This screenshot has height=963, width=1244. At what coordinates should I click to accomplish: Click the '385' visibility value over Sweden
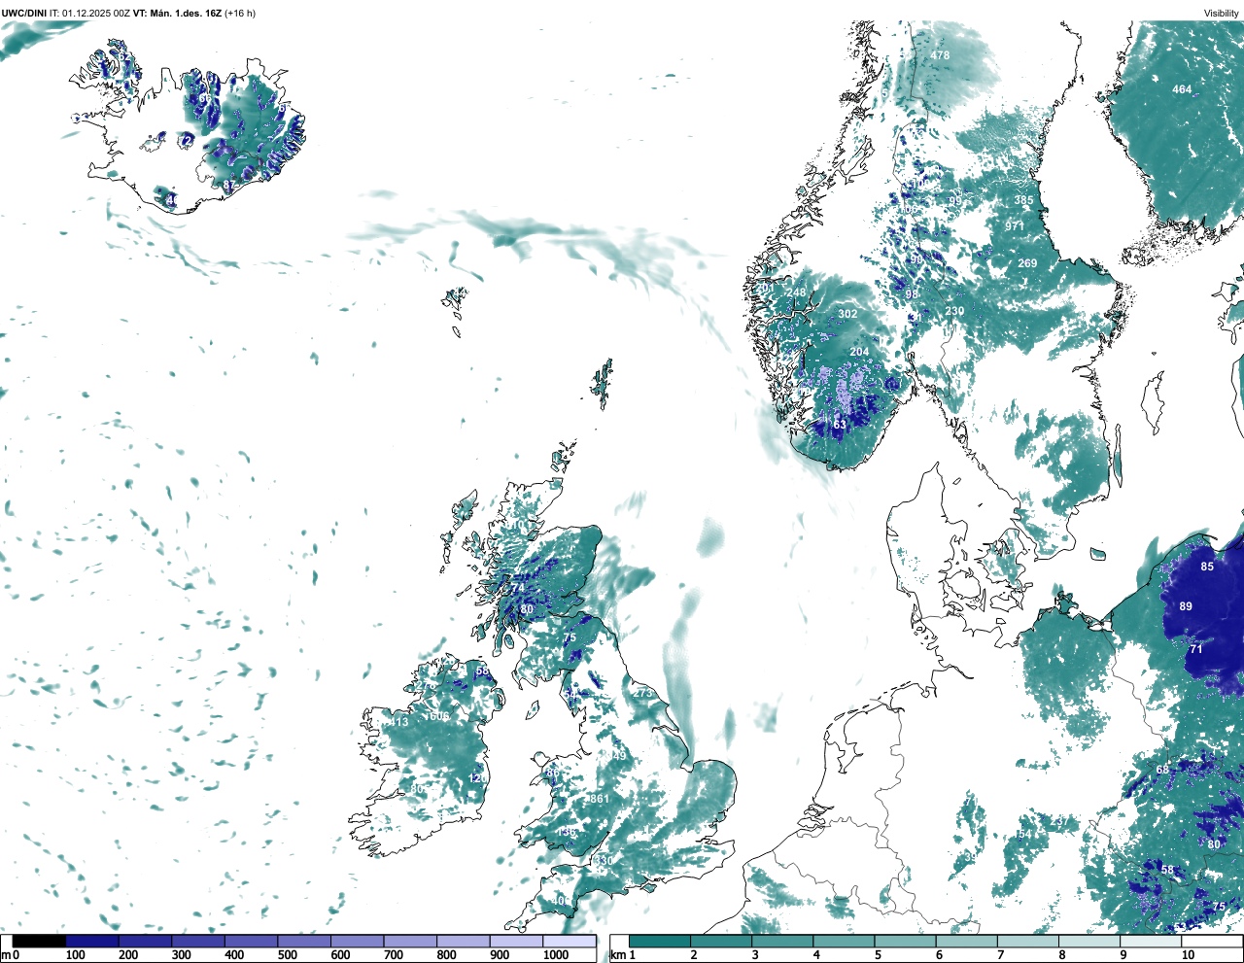click(1024, 200)
